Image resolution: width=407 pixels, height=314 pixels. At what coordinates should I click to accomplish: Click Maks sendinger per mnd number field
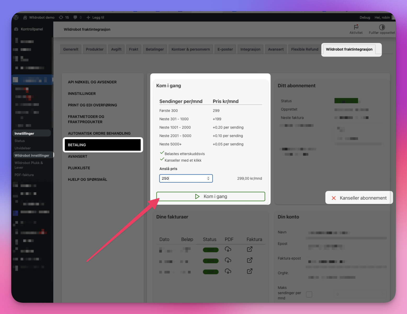[360, 294]
